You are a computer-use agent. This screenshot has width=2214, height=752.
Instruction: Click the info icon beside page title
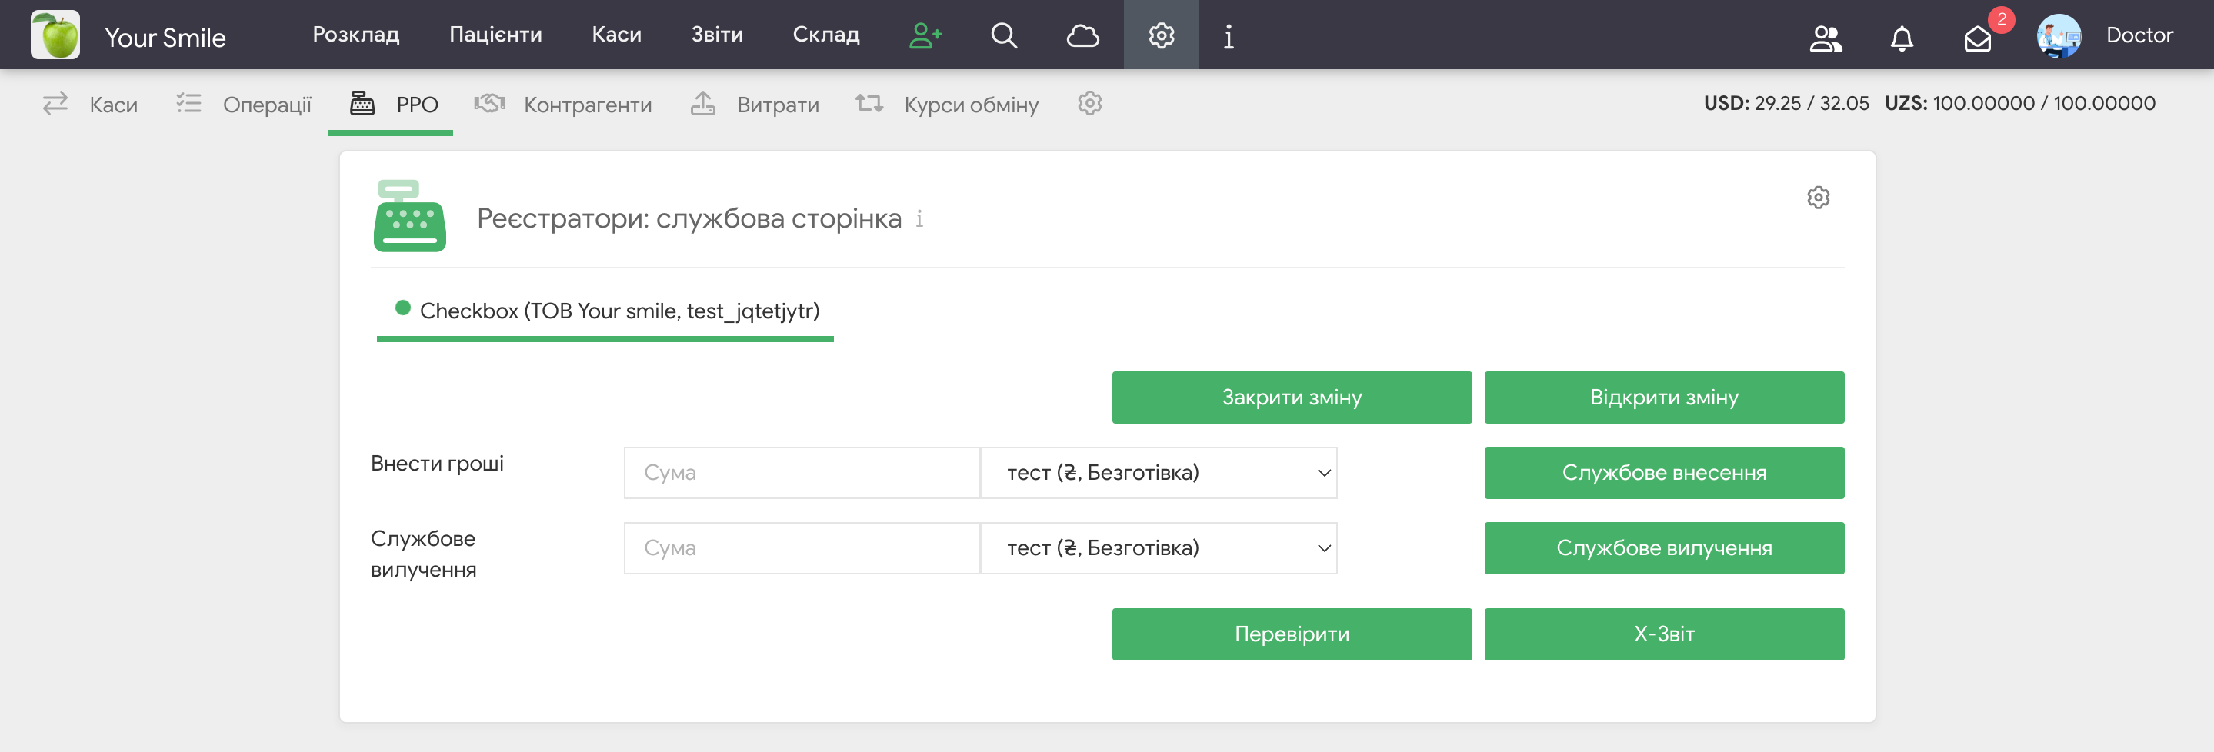[919, 218]
